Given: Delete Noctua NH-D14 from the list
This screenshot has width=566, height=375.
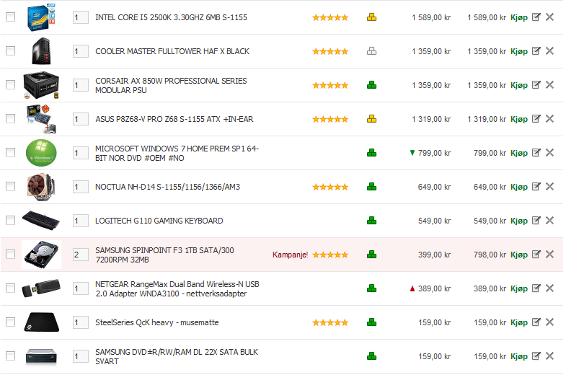Looking at the screenshot, I should (x=549, y=187).
